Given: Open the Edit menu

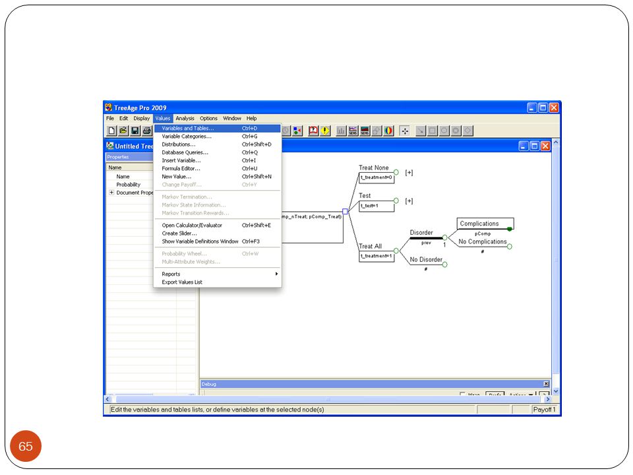Looking at the screenshot, I should point(123,118).
